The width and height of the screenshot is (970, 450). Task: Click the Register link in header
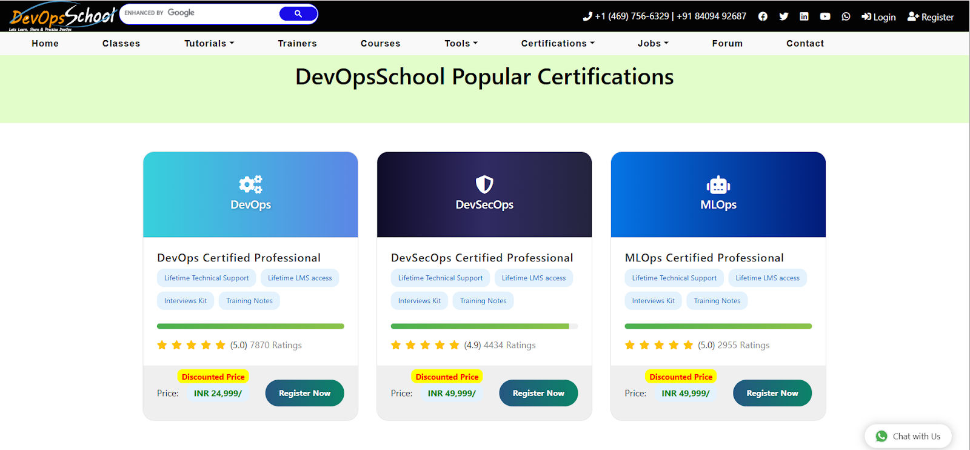[x=931, y=17]
